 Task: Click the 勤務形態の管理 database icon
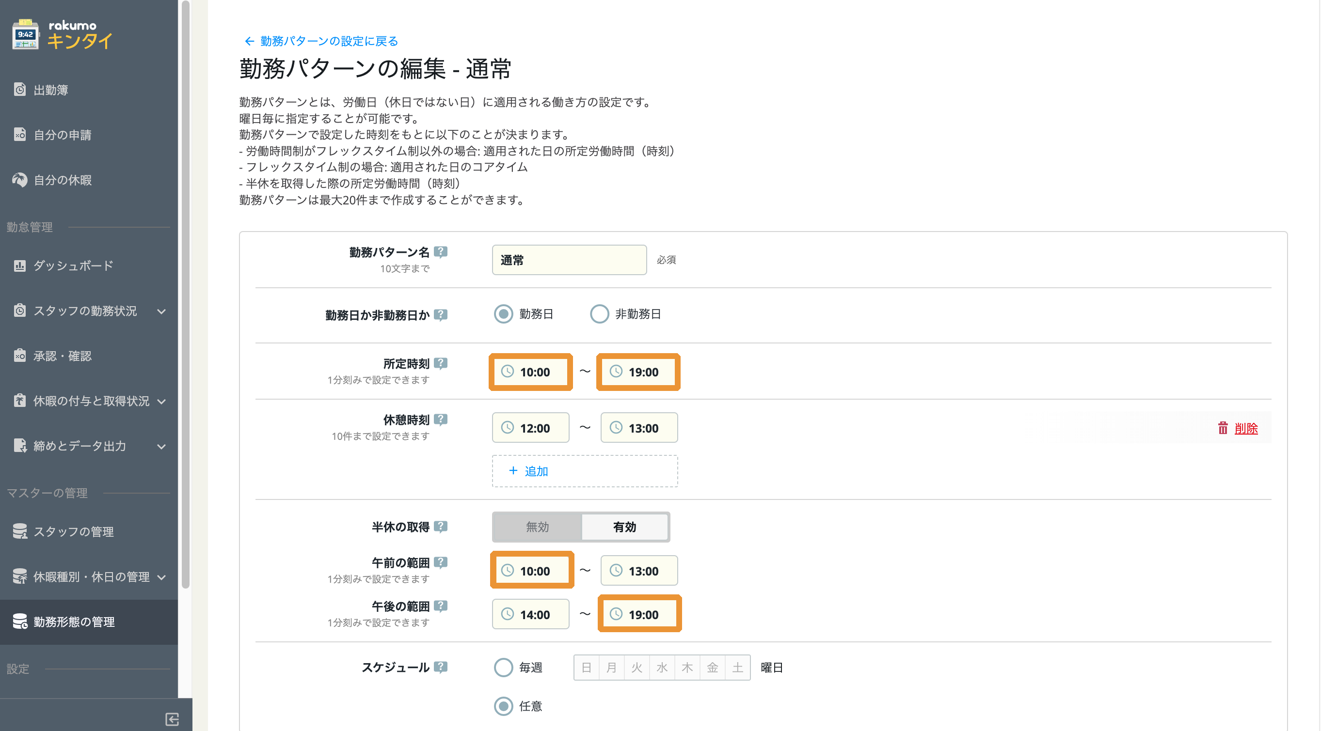pyautogui.click(x=19, y=622)
